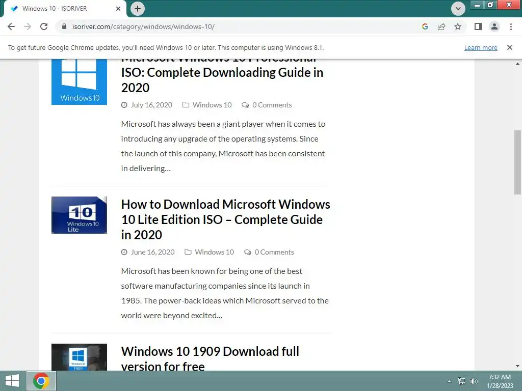Screen dimensions: 522x391
Task: Click the forward navigation arrow
Action: click(x=28, y=26)
